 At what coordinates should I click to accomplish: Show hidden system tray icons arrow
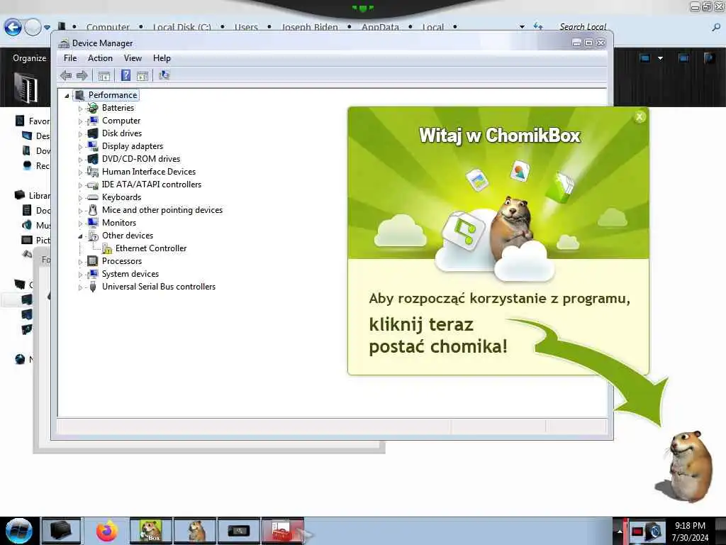point(620,532)
